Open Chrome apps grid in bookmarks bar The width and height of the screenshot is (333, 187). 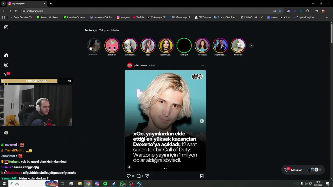tap(3, 17)
